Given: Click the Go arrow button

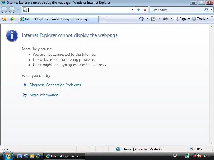Looking at the screenshot, I should 138,10.
